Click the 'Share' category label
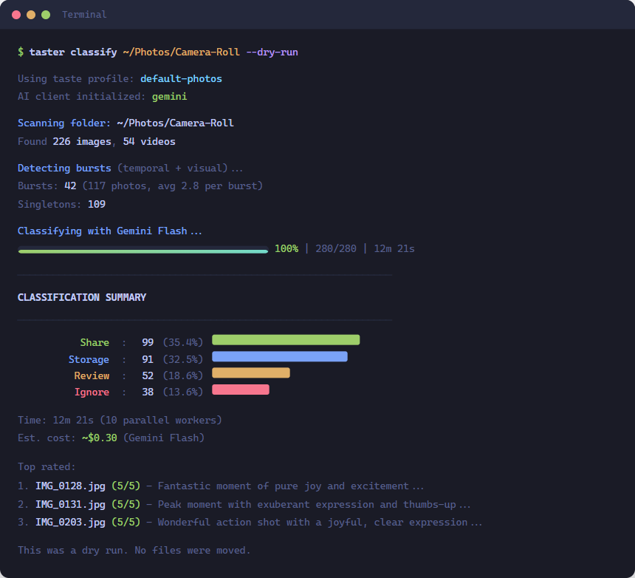 [x=95, y=342]
